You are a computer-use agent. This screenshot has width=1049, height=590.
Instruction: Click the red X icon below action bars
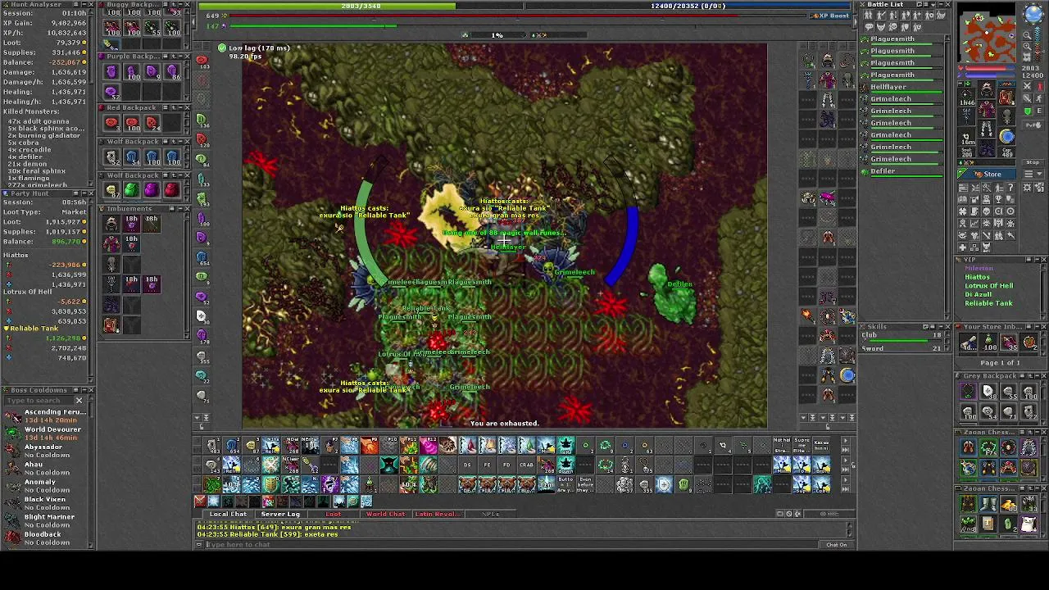click(x=200, y=501)
